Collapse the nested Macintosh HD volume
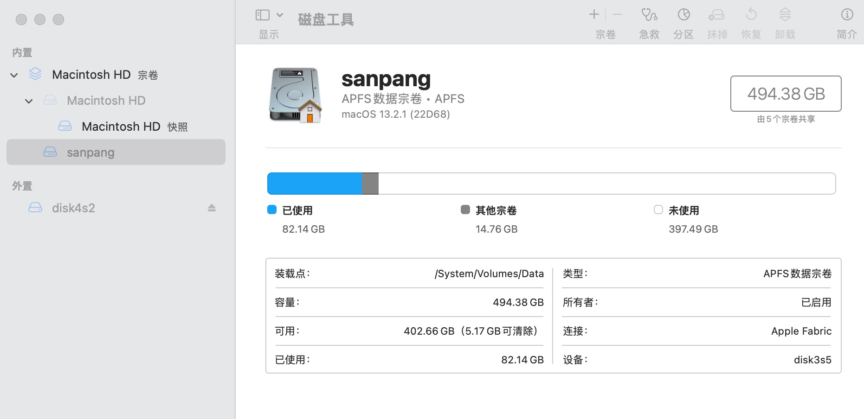Screen dimensions: 864x419 (x=29, y=101)
